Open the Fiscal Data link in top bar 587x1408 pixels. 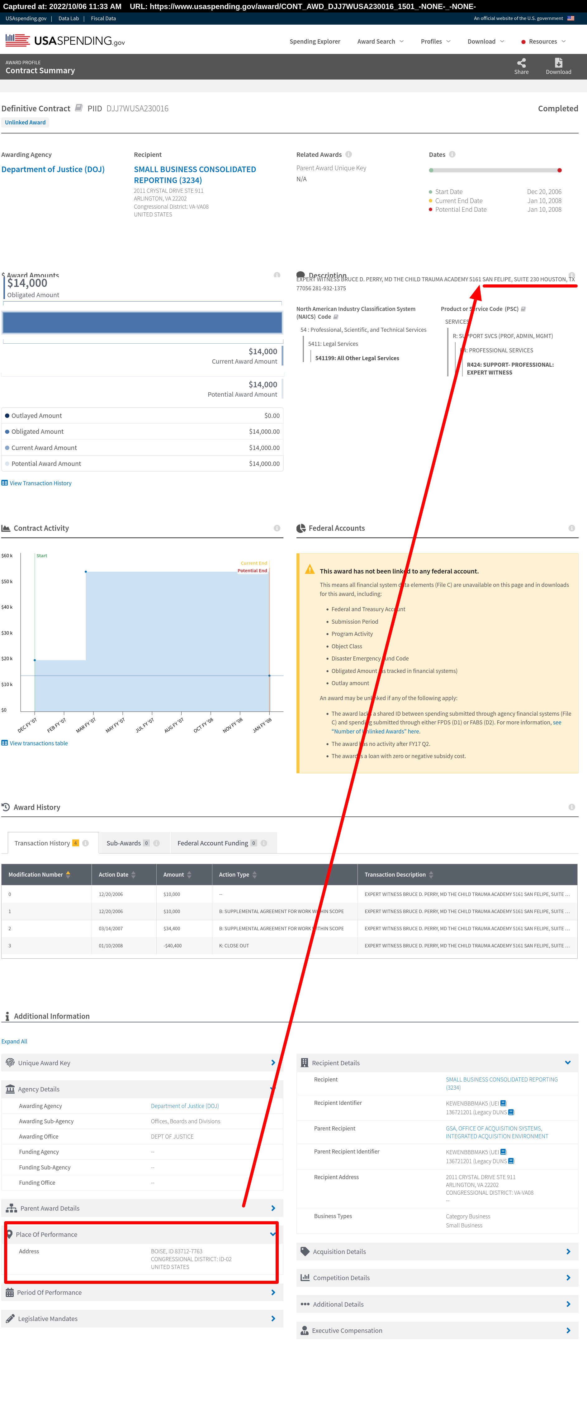[x=103, y=19]
